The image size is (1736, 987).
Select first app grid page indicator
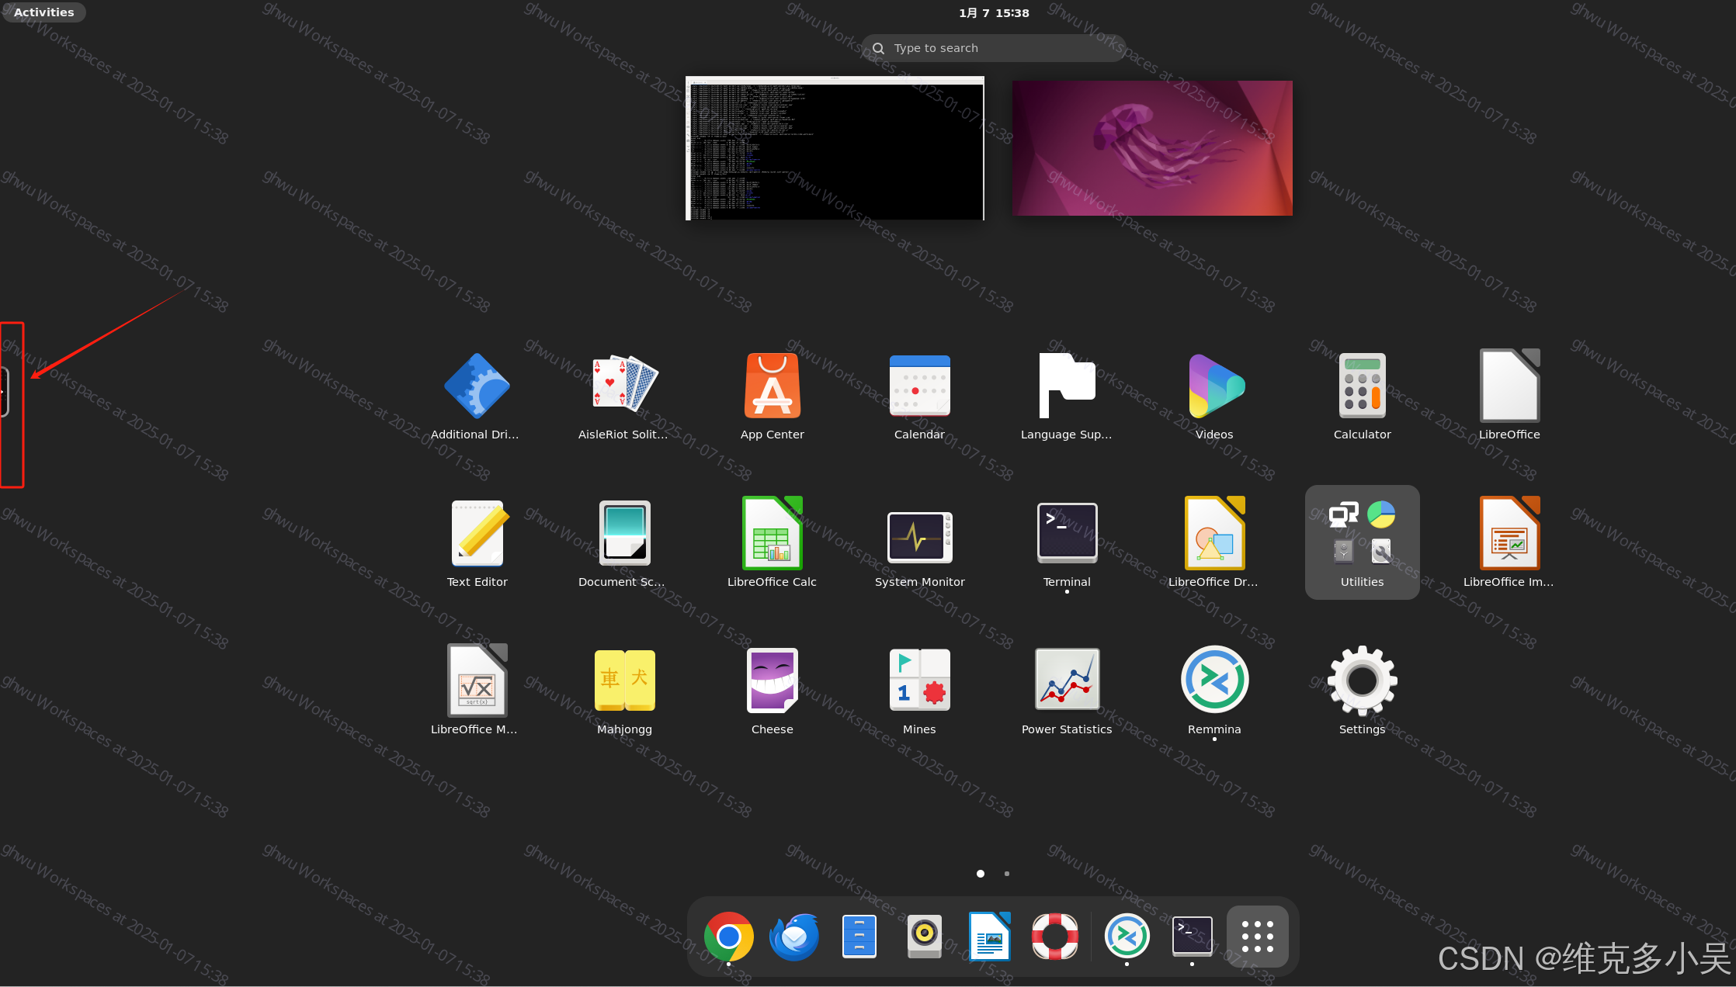(x=981, y=874)
